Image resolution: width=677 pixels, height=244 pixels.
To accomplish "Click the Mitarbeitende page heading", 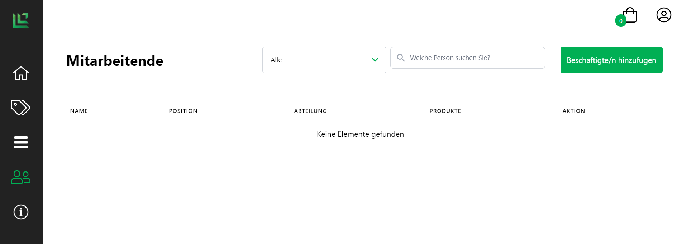I will coord(115,61).
